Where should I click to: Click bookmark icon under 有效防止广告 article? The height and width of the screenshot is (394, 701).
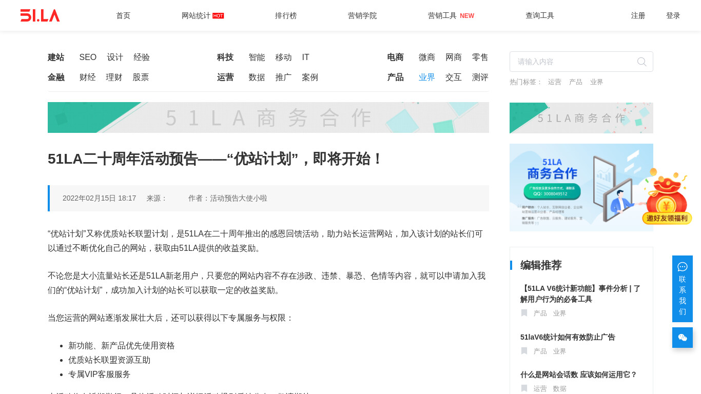pos(524,351)
